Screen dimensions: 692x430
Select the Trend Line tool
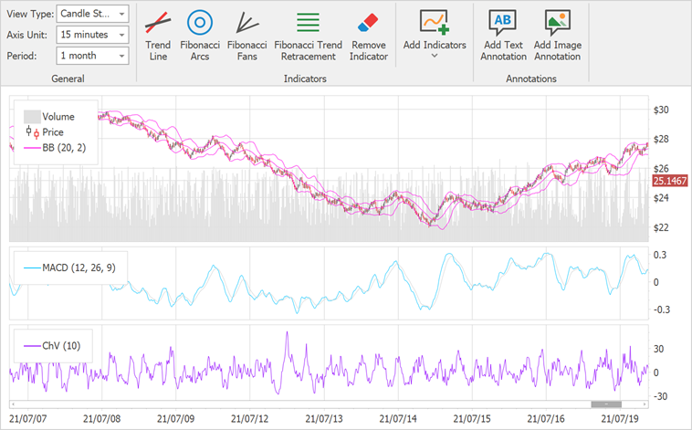pyautogui.click(x=158, y=37)
